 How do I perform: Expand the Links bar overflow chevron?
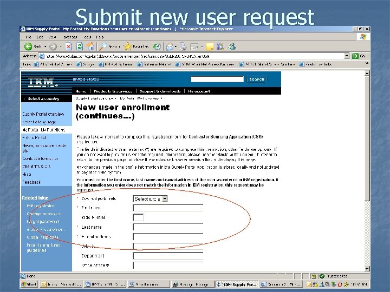tap(367, 64)
